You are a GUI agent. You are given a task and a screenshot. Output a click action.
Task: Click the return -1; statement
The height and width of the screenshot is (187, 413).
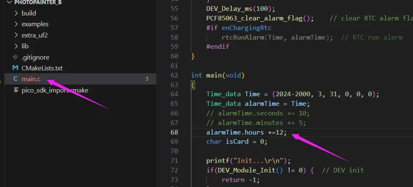[x=241, y=180]
